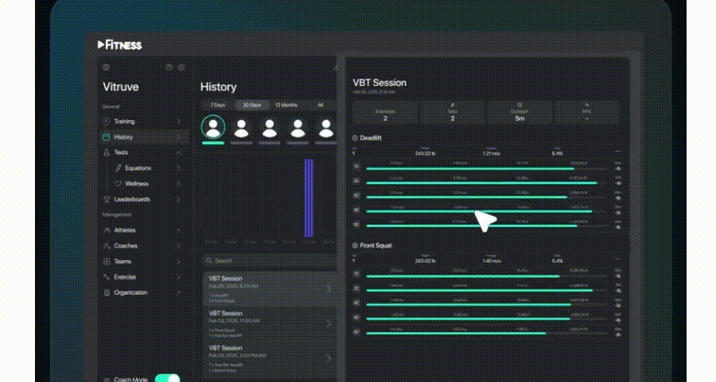Image resolution: width=716 pixels, height=382 pixels.
Task: Click the Organization icon in sidebar
Action: tap(107, 292)
